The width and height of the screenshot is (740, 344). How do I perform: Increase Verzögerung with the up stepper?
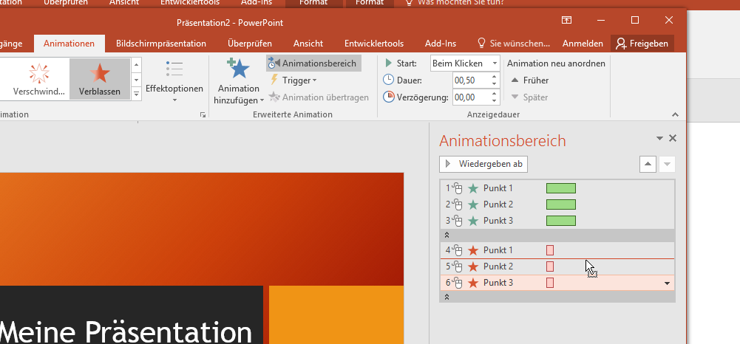click(494, 94)
